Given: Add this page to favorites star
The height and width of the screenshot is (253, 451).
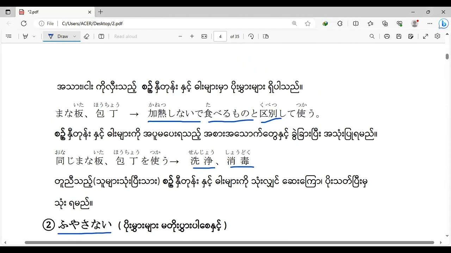Looking at the screenshot, I should [308, 24].
